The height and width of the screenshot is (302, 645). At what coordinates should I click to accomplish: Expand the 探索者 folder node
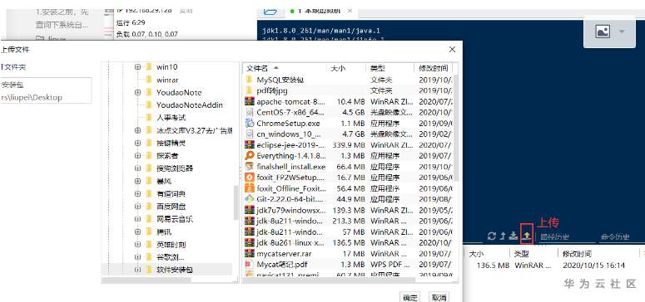coord(137,155)
